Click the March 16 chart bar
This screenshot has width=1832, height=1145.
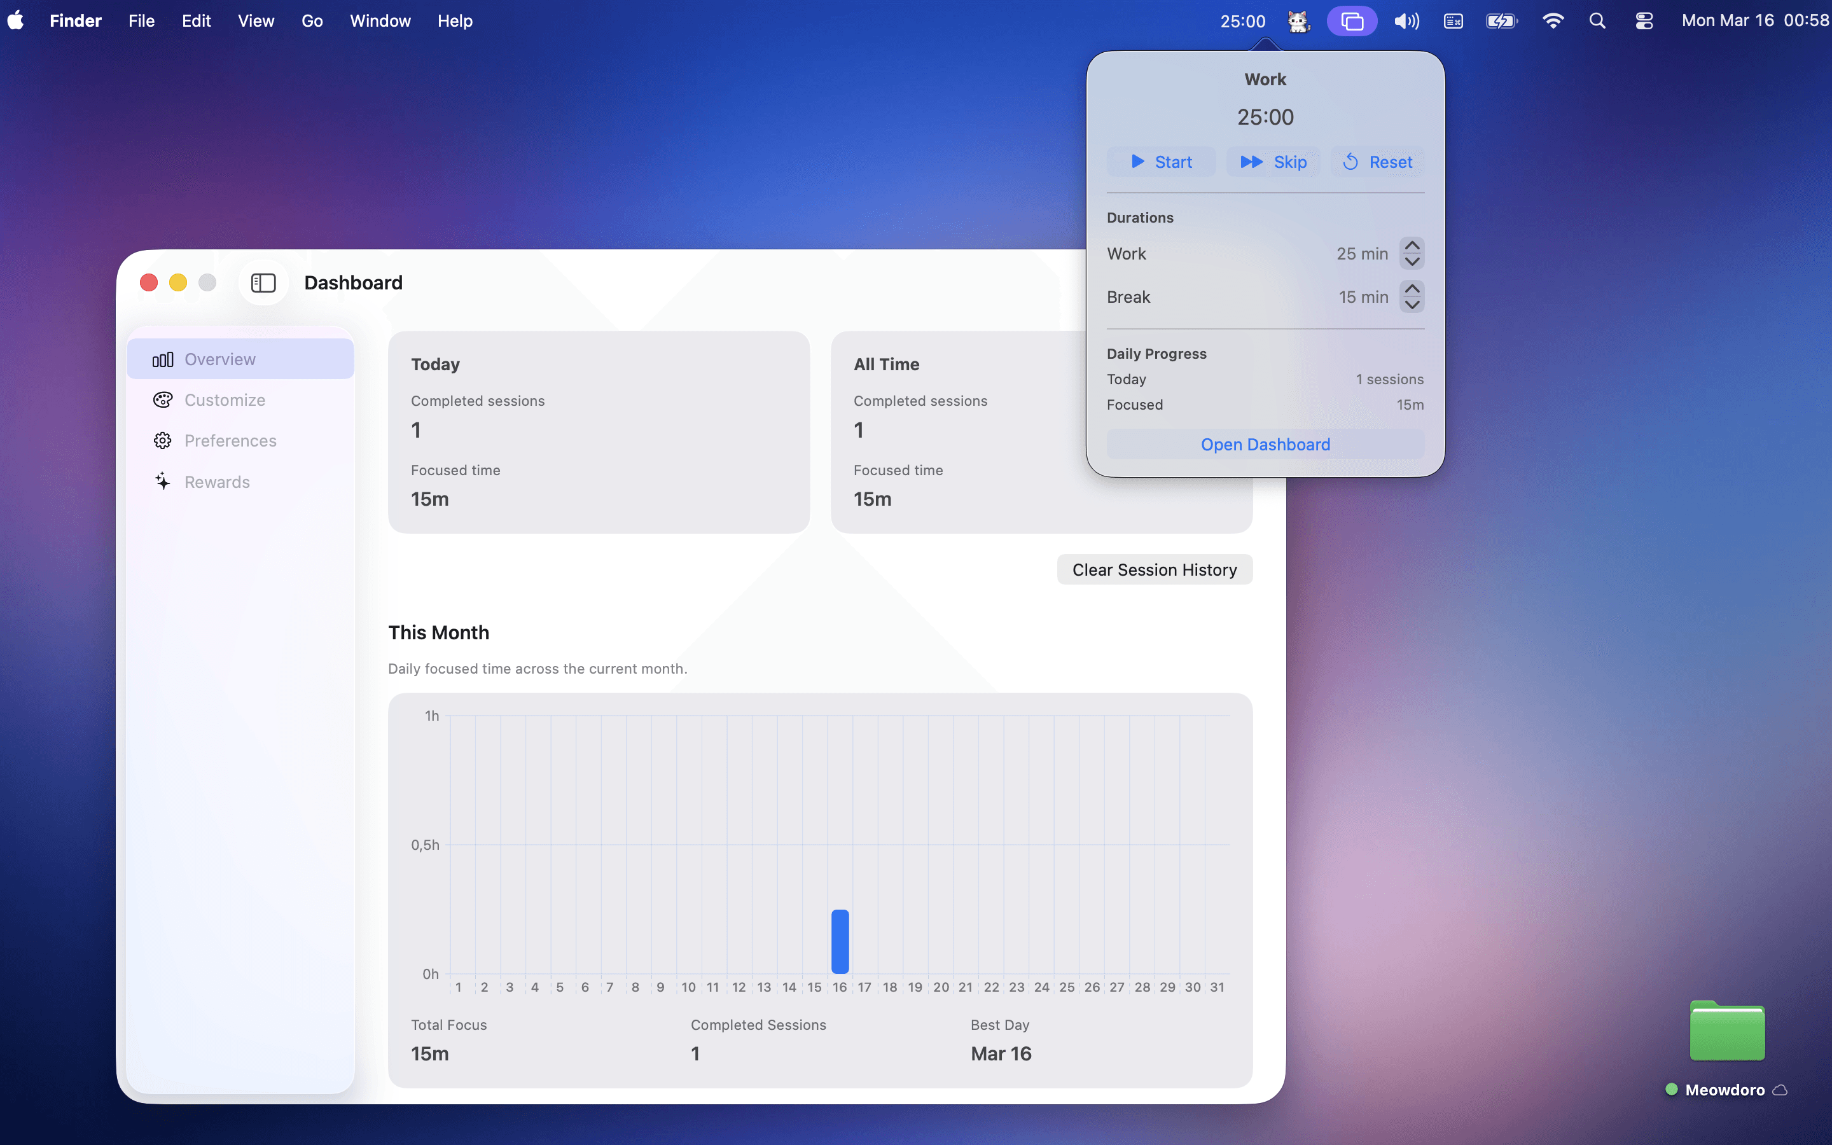point(840,941)
